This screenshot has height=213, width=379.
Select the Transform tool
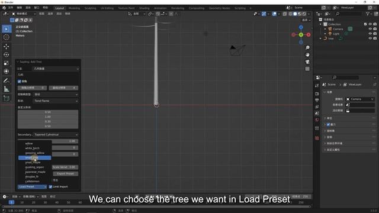[x=7, y=72]
